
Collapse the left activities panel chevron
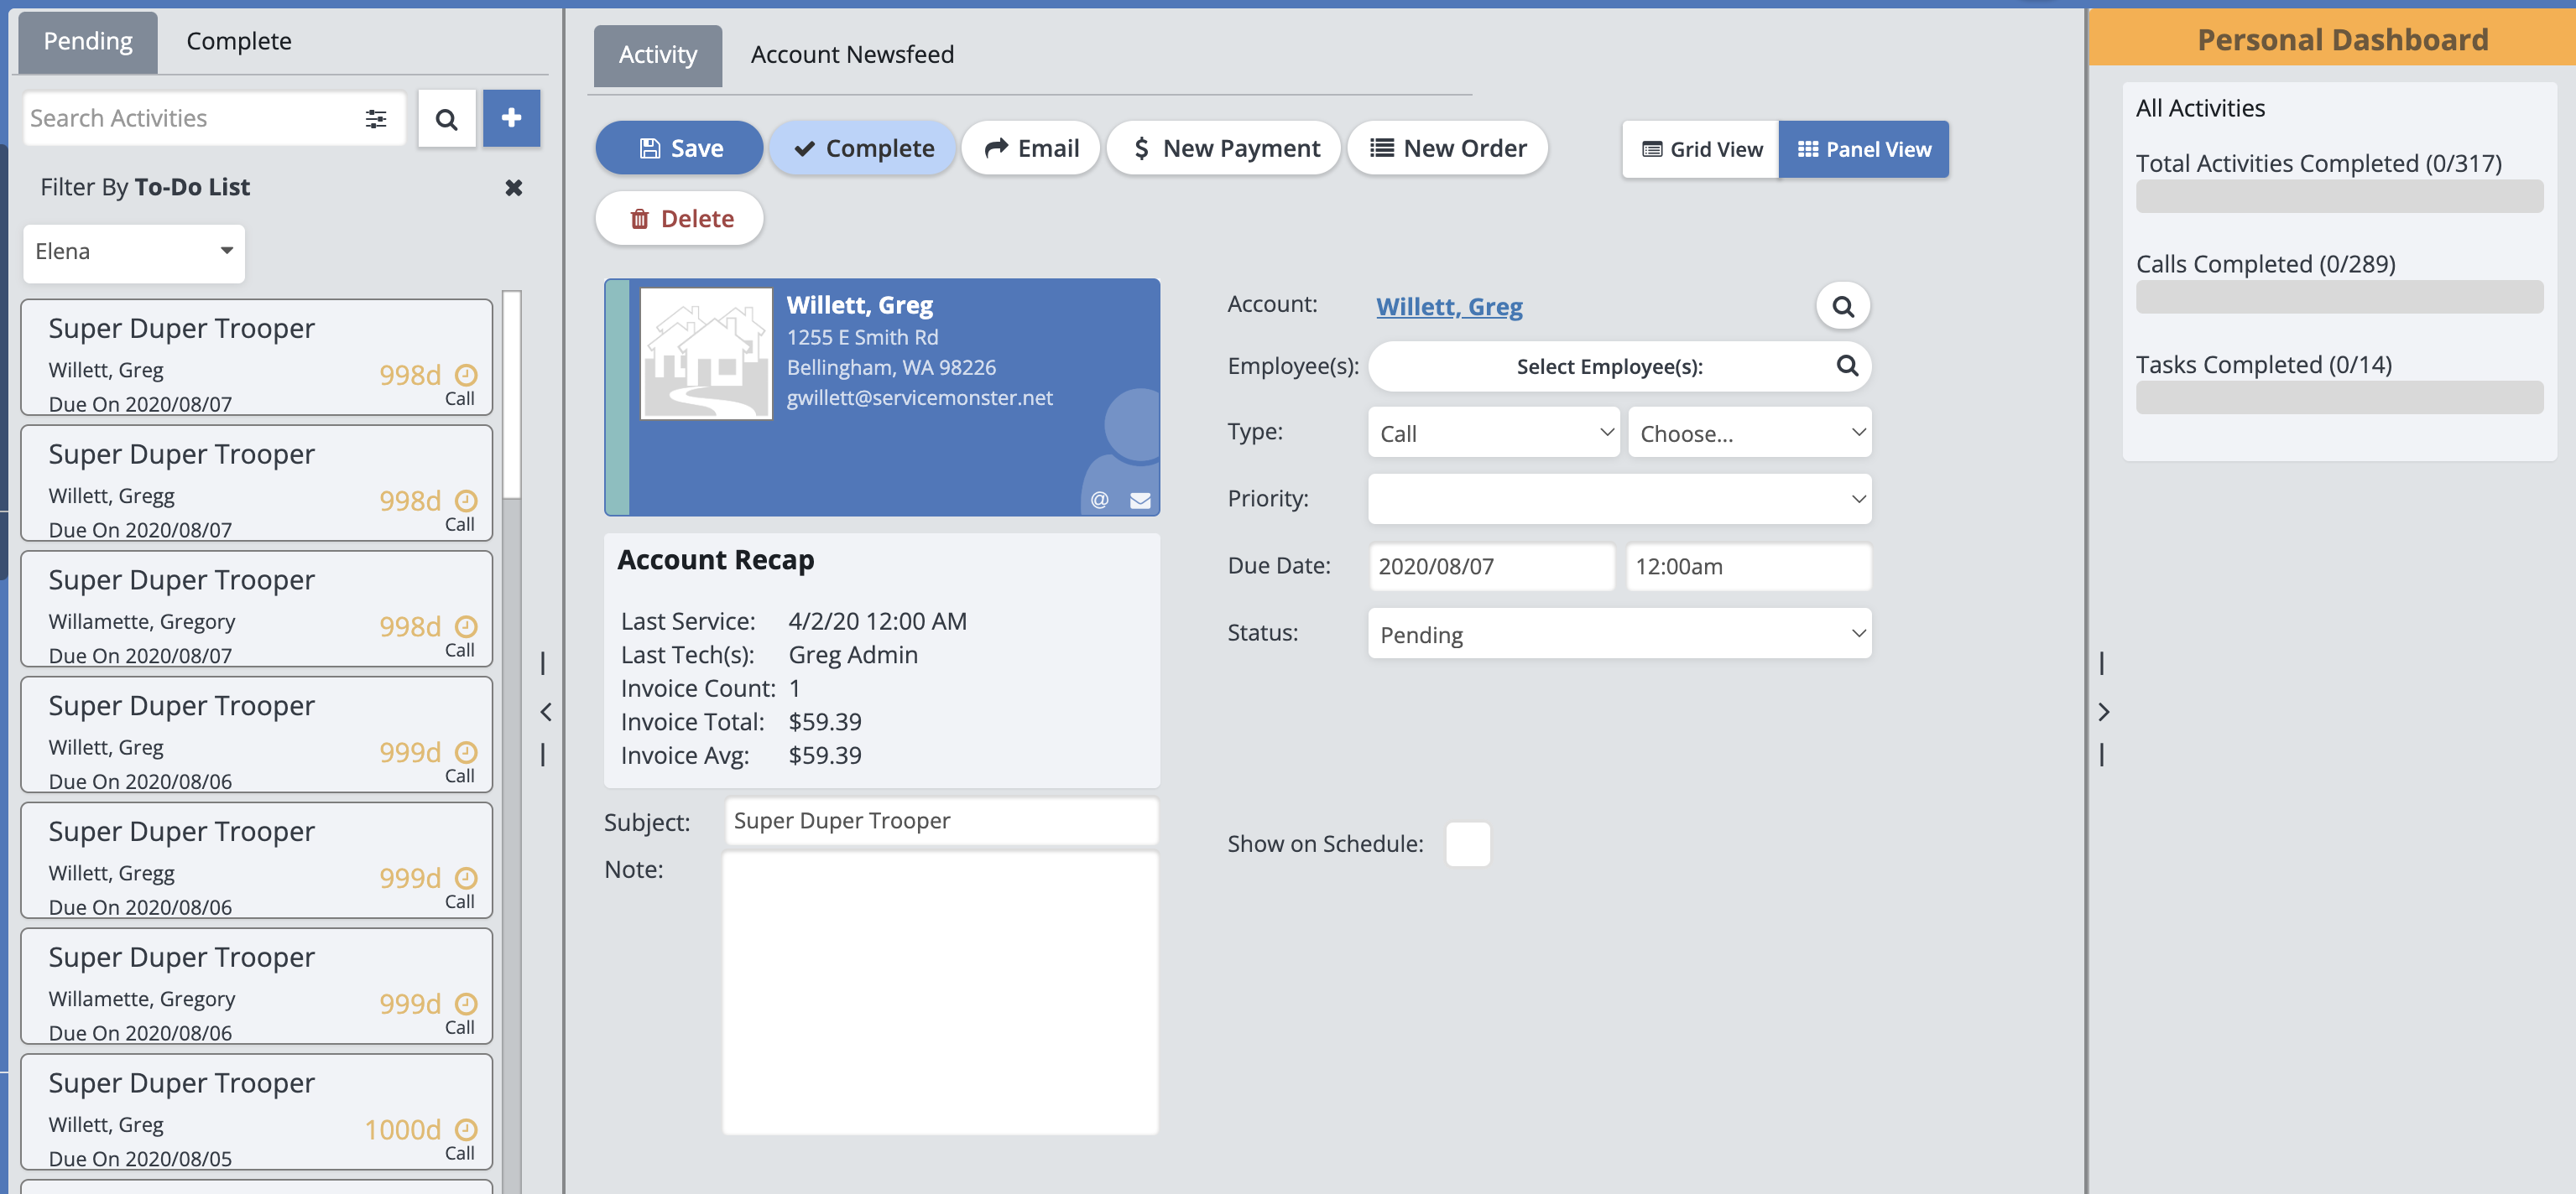[x=545, y=711]
